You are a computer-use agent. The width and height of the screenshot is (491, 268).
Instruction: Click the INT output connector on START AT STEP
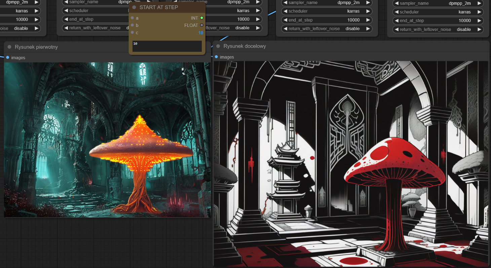point(202,18)
